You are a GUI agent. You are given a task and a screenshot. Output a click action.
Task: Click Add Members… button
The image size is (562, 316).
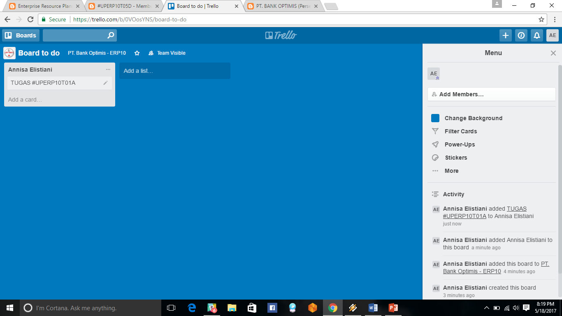pyautogui.click(x=492, y=94)
